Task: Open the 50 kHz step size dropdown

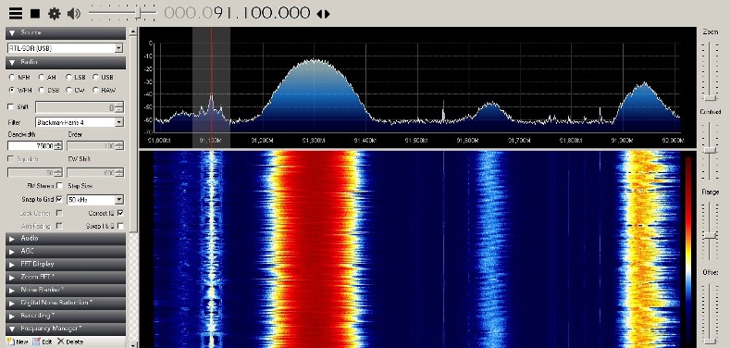Action: [x=95, y=200]
